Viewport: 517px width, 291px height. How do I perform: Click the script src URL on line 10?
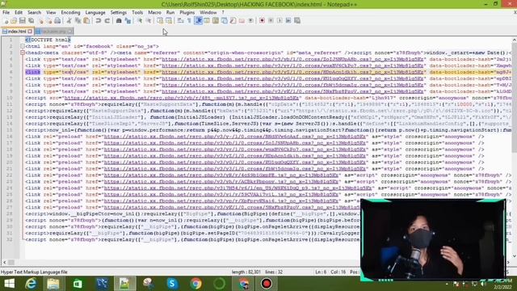pos(181,98)
